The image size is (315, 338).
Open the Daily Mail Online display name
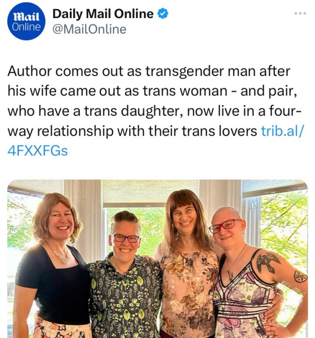(x=103, y=14)
